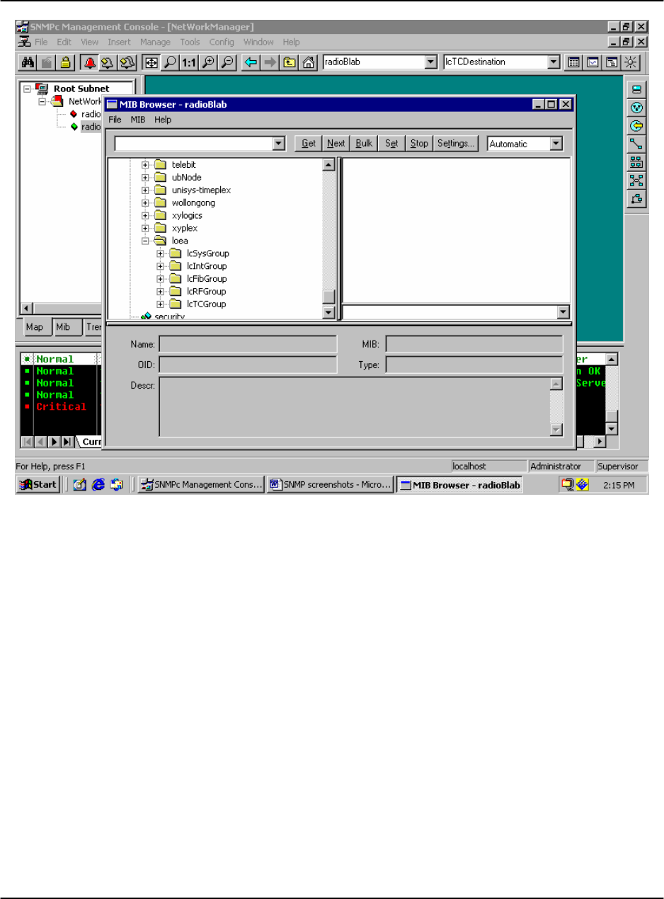Click Descr box scrollbar down arrow
This screenshot has height=899, width=664.
pyautogui.click(x=556, y=430)
